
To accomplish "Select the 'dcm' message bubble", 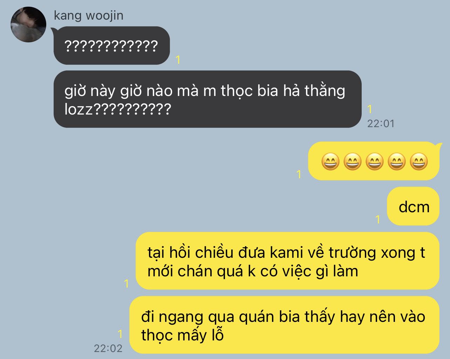I will pos(413,206).
